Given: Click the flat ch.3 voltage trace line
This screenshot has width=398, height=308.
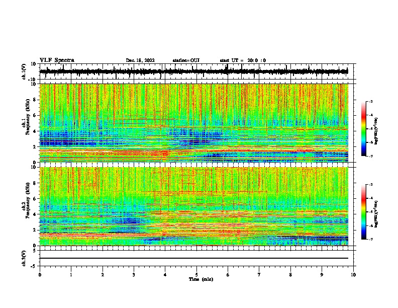Looking at the screenshot, I should click(193, 258).
